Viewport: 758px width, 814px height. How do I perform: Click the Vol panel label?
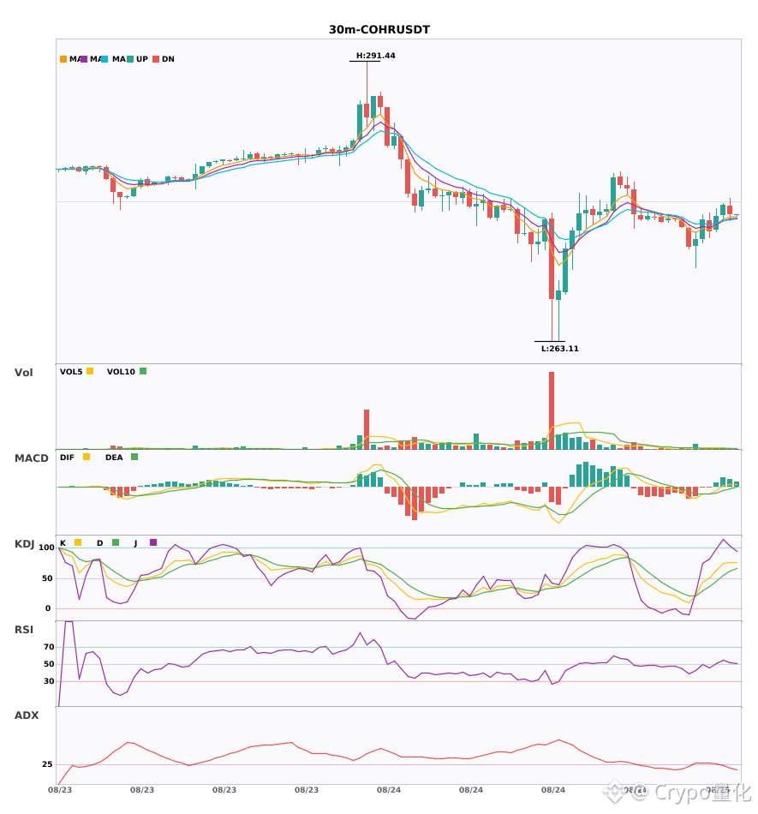click(x=23, y=373)
